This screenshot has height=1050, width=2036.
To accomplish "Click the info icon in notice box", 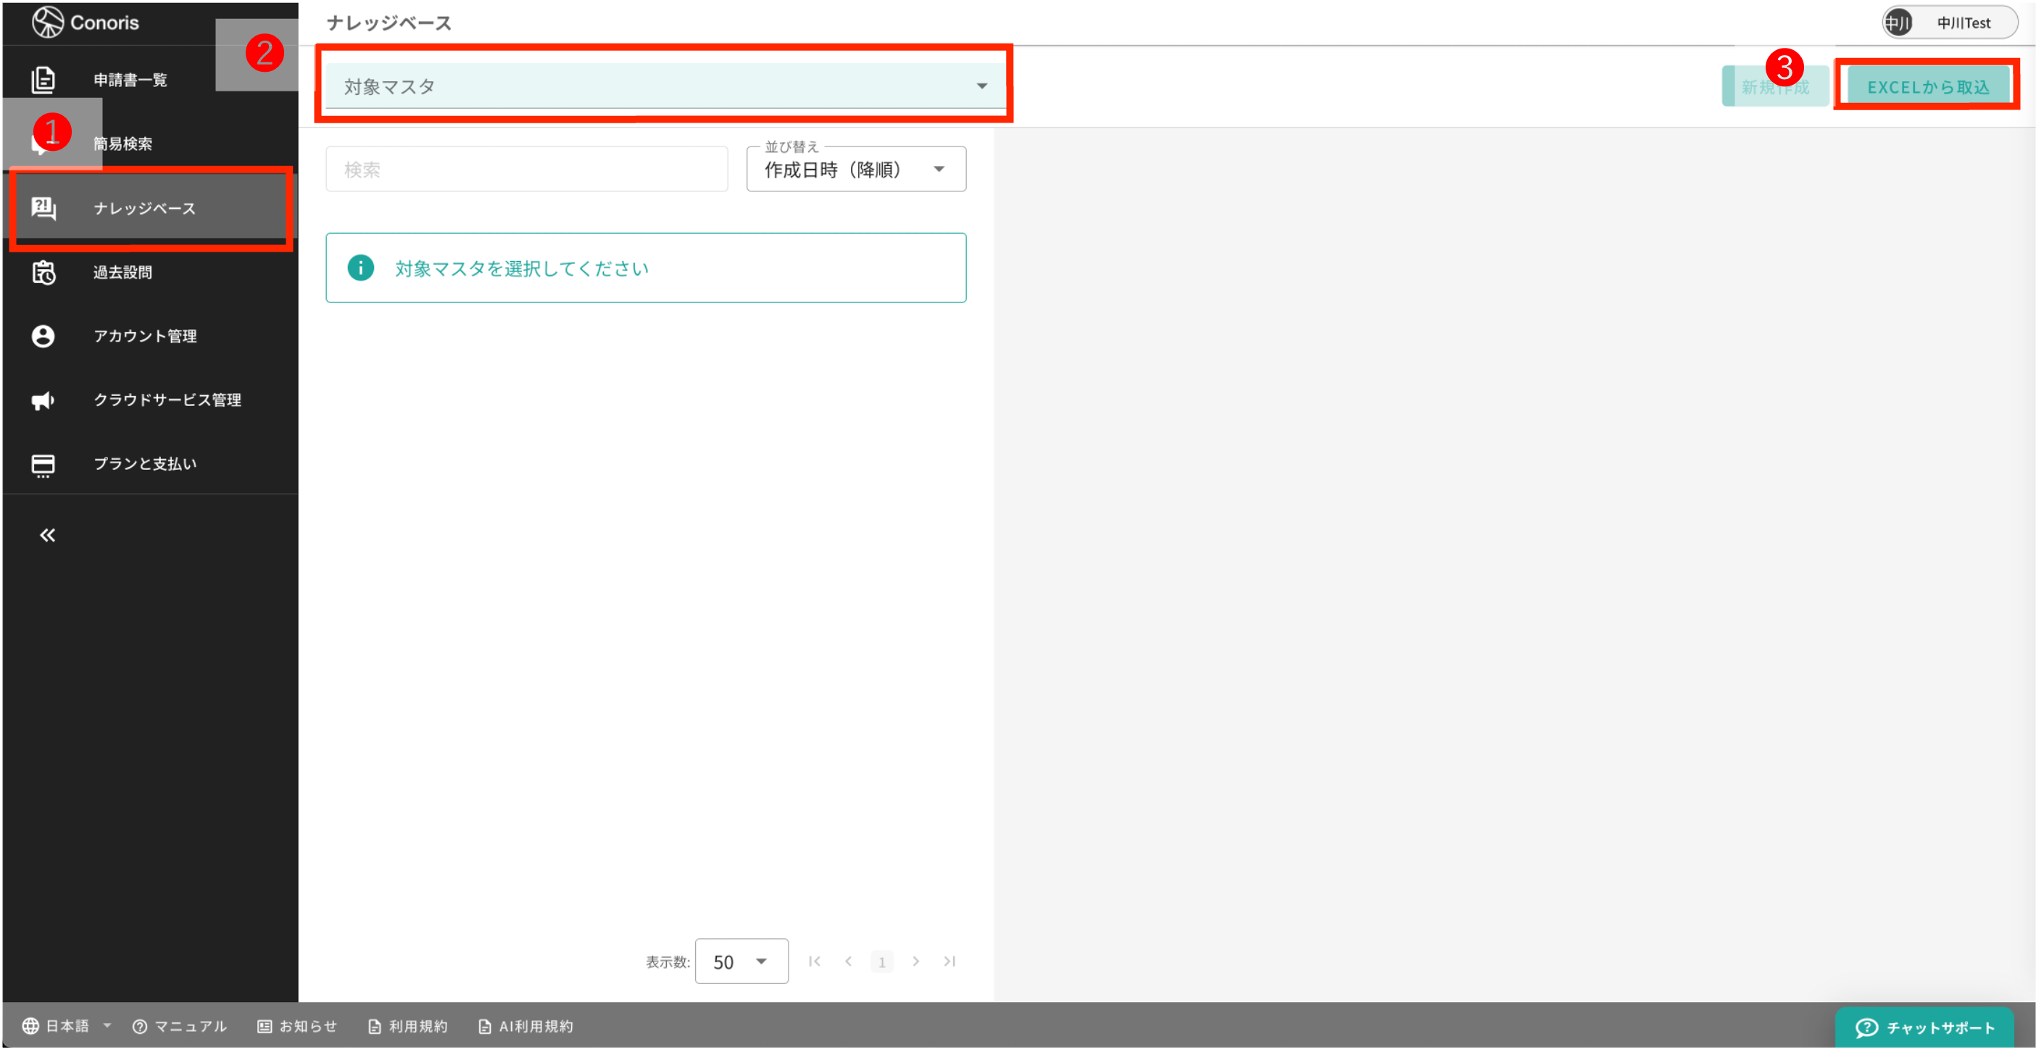I will pyautogui.click(x=360, y=268).
